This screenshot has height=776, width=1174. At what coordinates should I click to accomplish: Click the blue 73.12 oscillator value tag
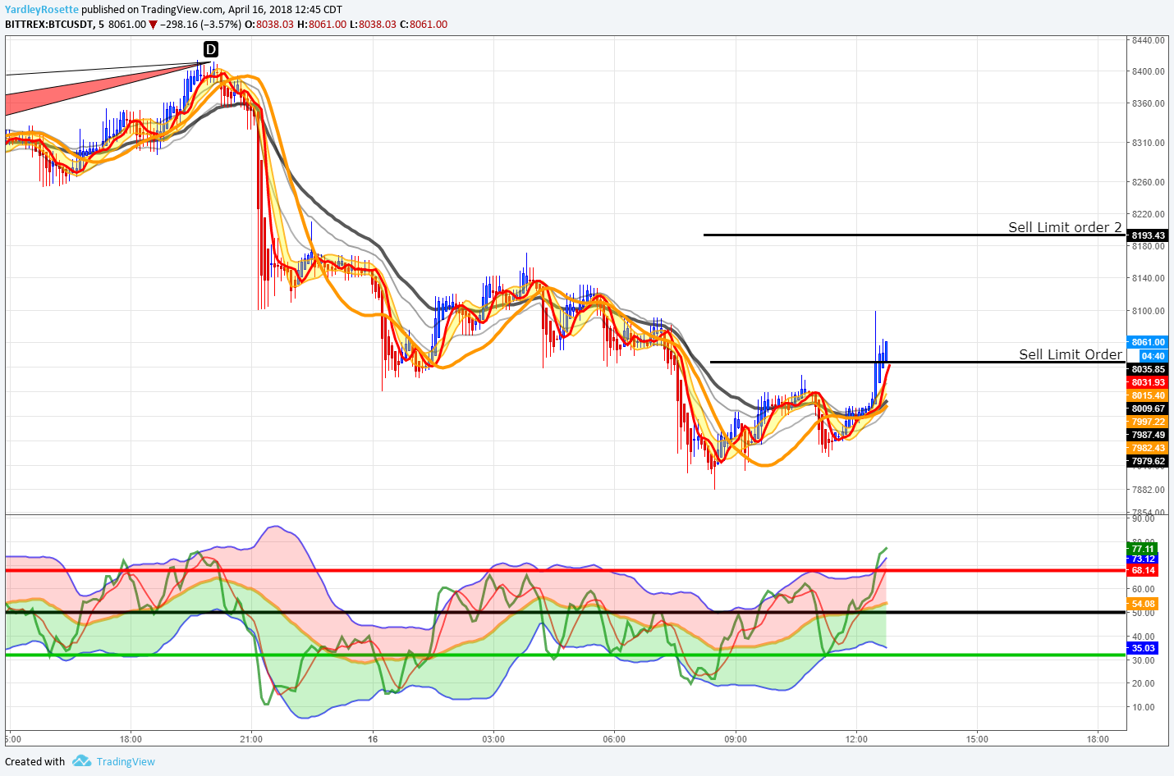click(x=1143, y=559)
